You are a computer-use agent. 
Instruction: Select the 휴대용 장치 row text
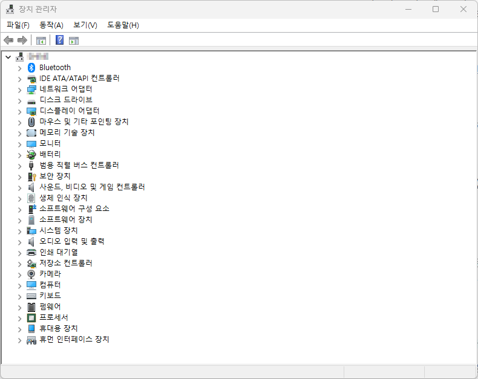point(59,328)
